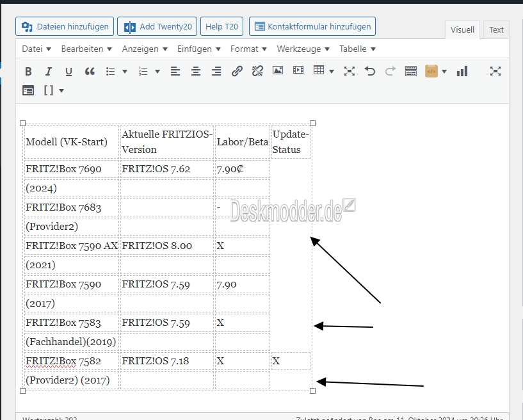
Task: Align text right
Action: (216, 71)
